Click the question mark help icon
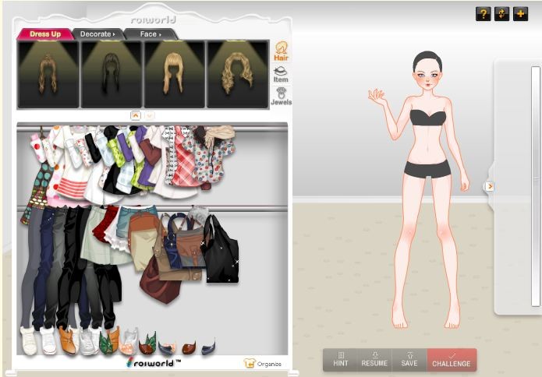This screenshot has height=377, width=542. pos(484,14)
